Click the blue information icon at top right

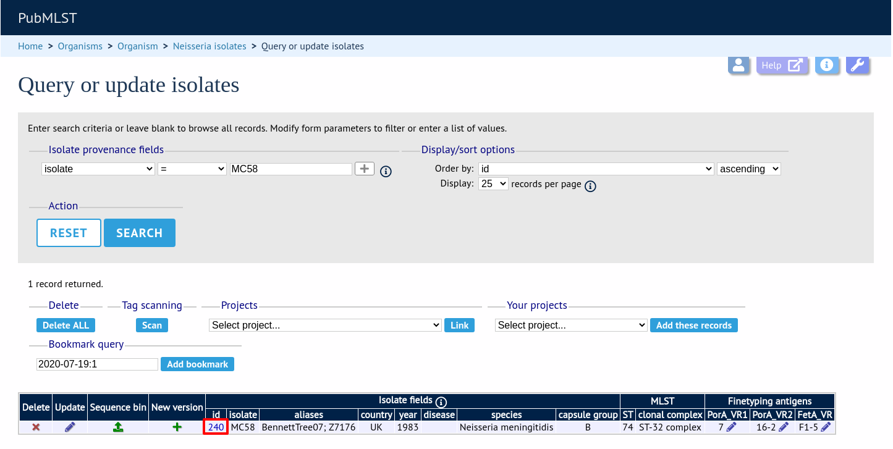(x=827, y=65)
